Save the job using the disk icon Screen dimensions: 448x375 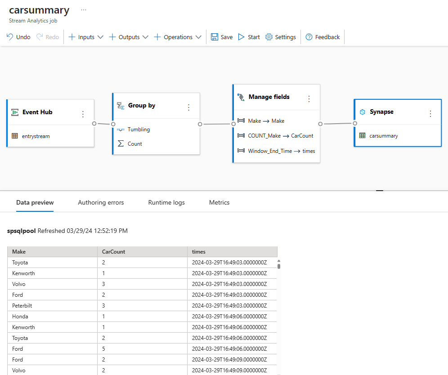(x=215, y=37)
